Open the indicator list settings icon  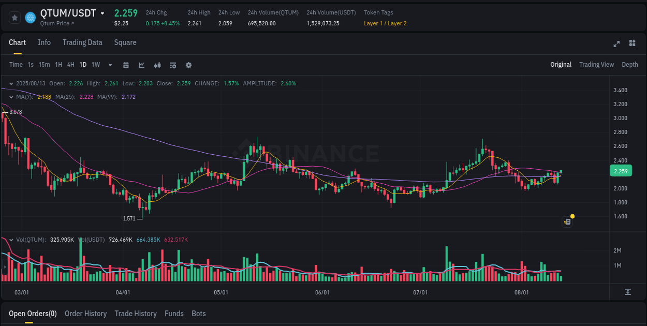[x=172, y=65]
